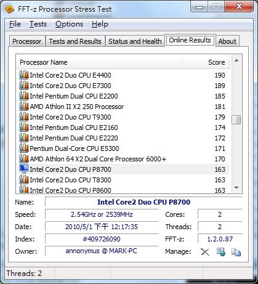Viewport: 258px width, 284px height.
Task: Click the Date field showing 2010/5/1
Action: click(102, 227)
